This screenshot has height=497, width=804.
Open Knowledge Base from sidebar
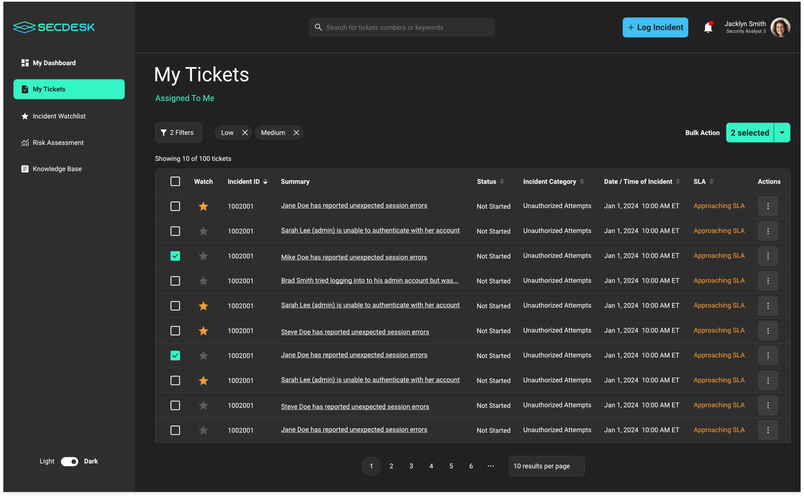click(57, 169)
